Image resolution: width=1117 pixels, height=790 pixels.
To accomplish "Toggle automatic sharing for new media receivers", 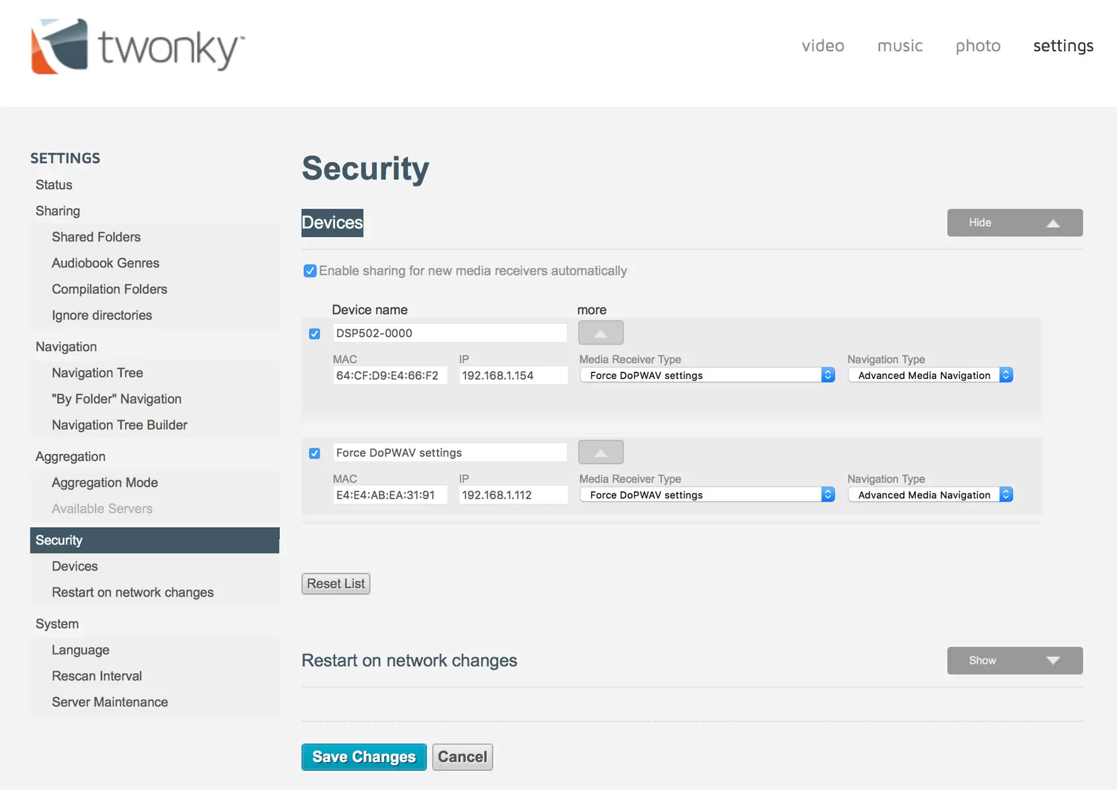I will point(310,271).
